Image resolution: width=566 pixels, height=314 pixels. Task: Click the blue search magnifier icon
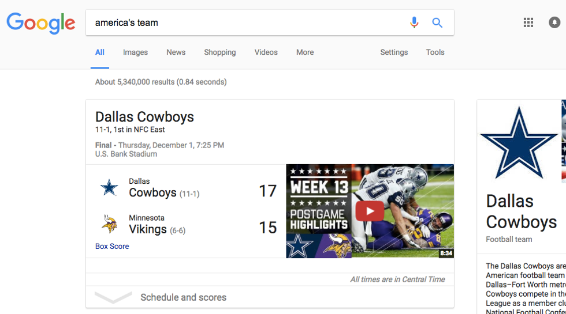tap(437, 22)
